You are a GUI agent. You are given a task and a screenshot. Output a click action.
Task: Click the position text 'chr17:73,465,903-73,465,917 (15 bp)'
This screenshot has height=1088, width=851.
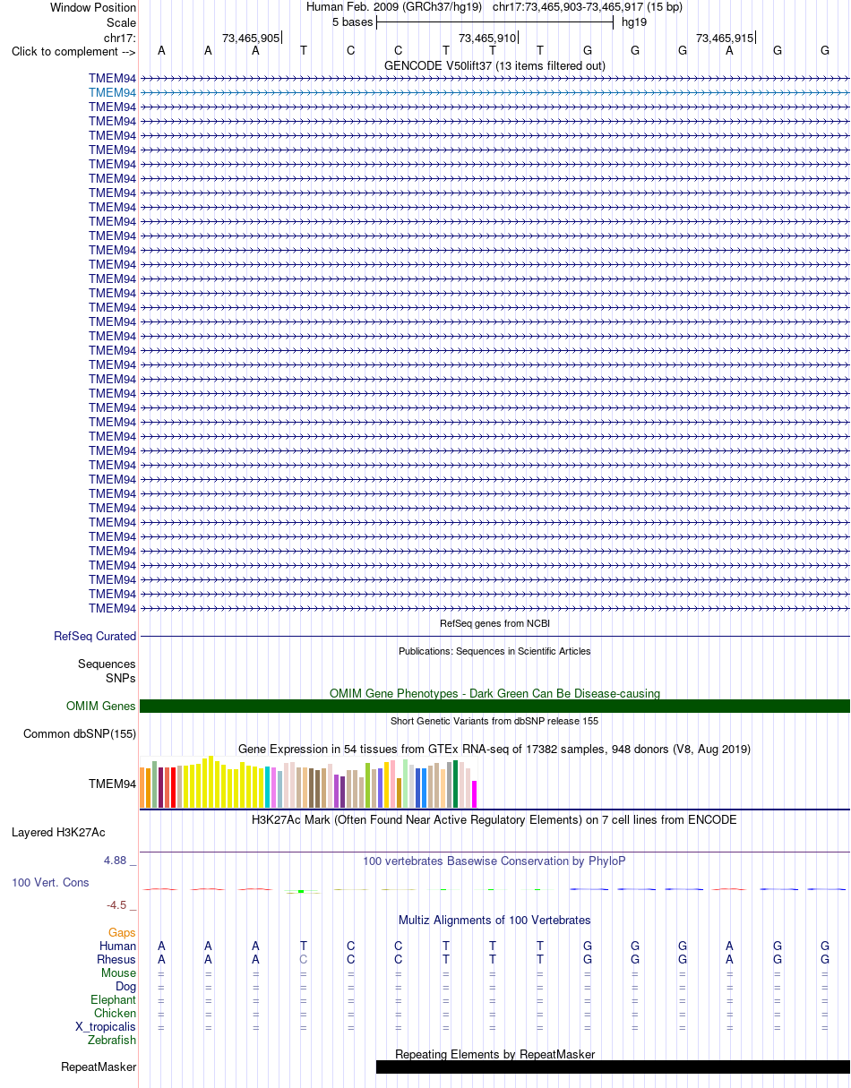coord(588,6)
